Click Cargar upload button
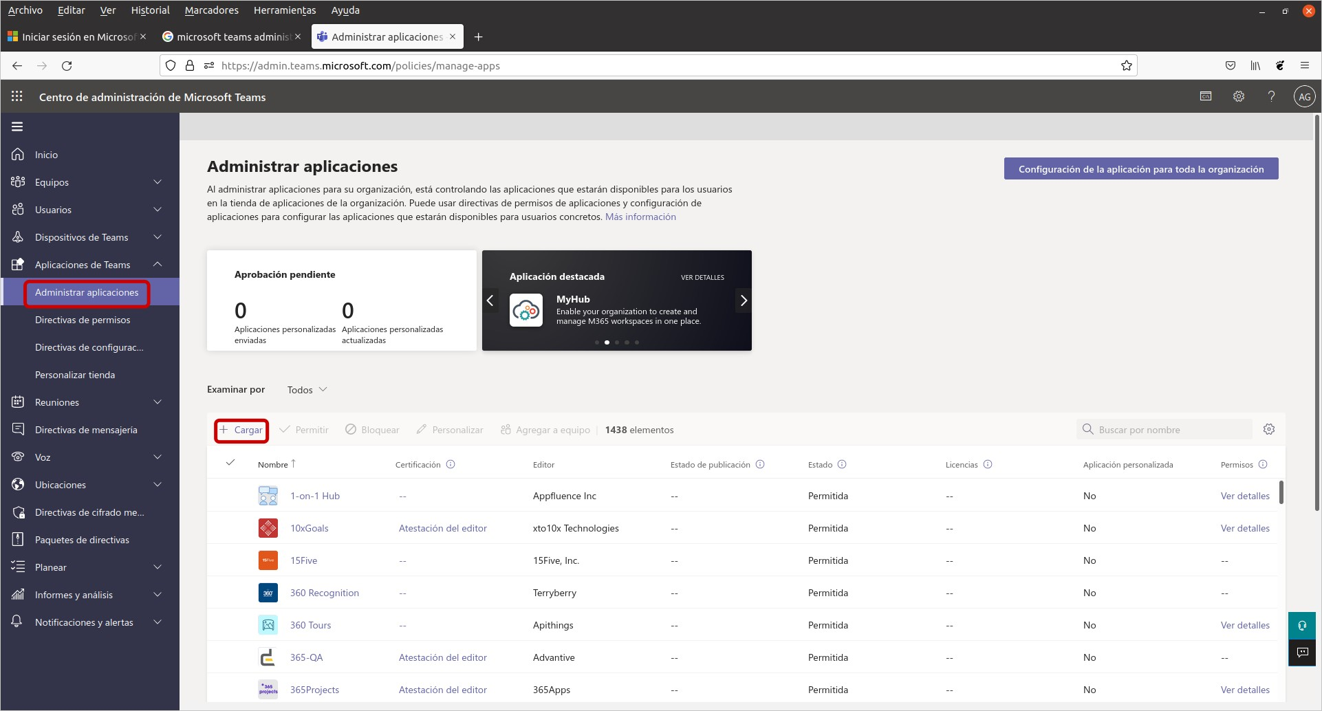Image resolution: width=1322 pixels, height=711 pixels. coord(241,430)
